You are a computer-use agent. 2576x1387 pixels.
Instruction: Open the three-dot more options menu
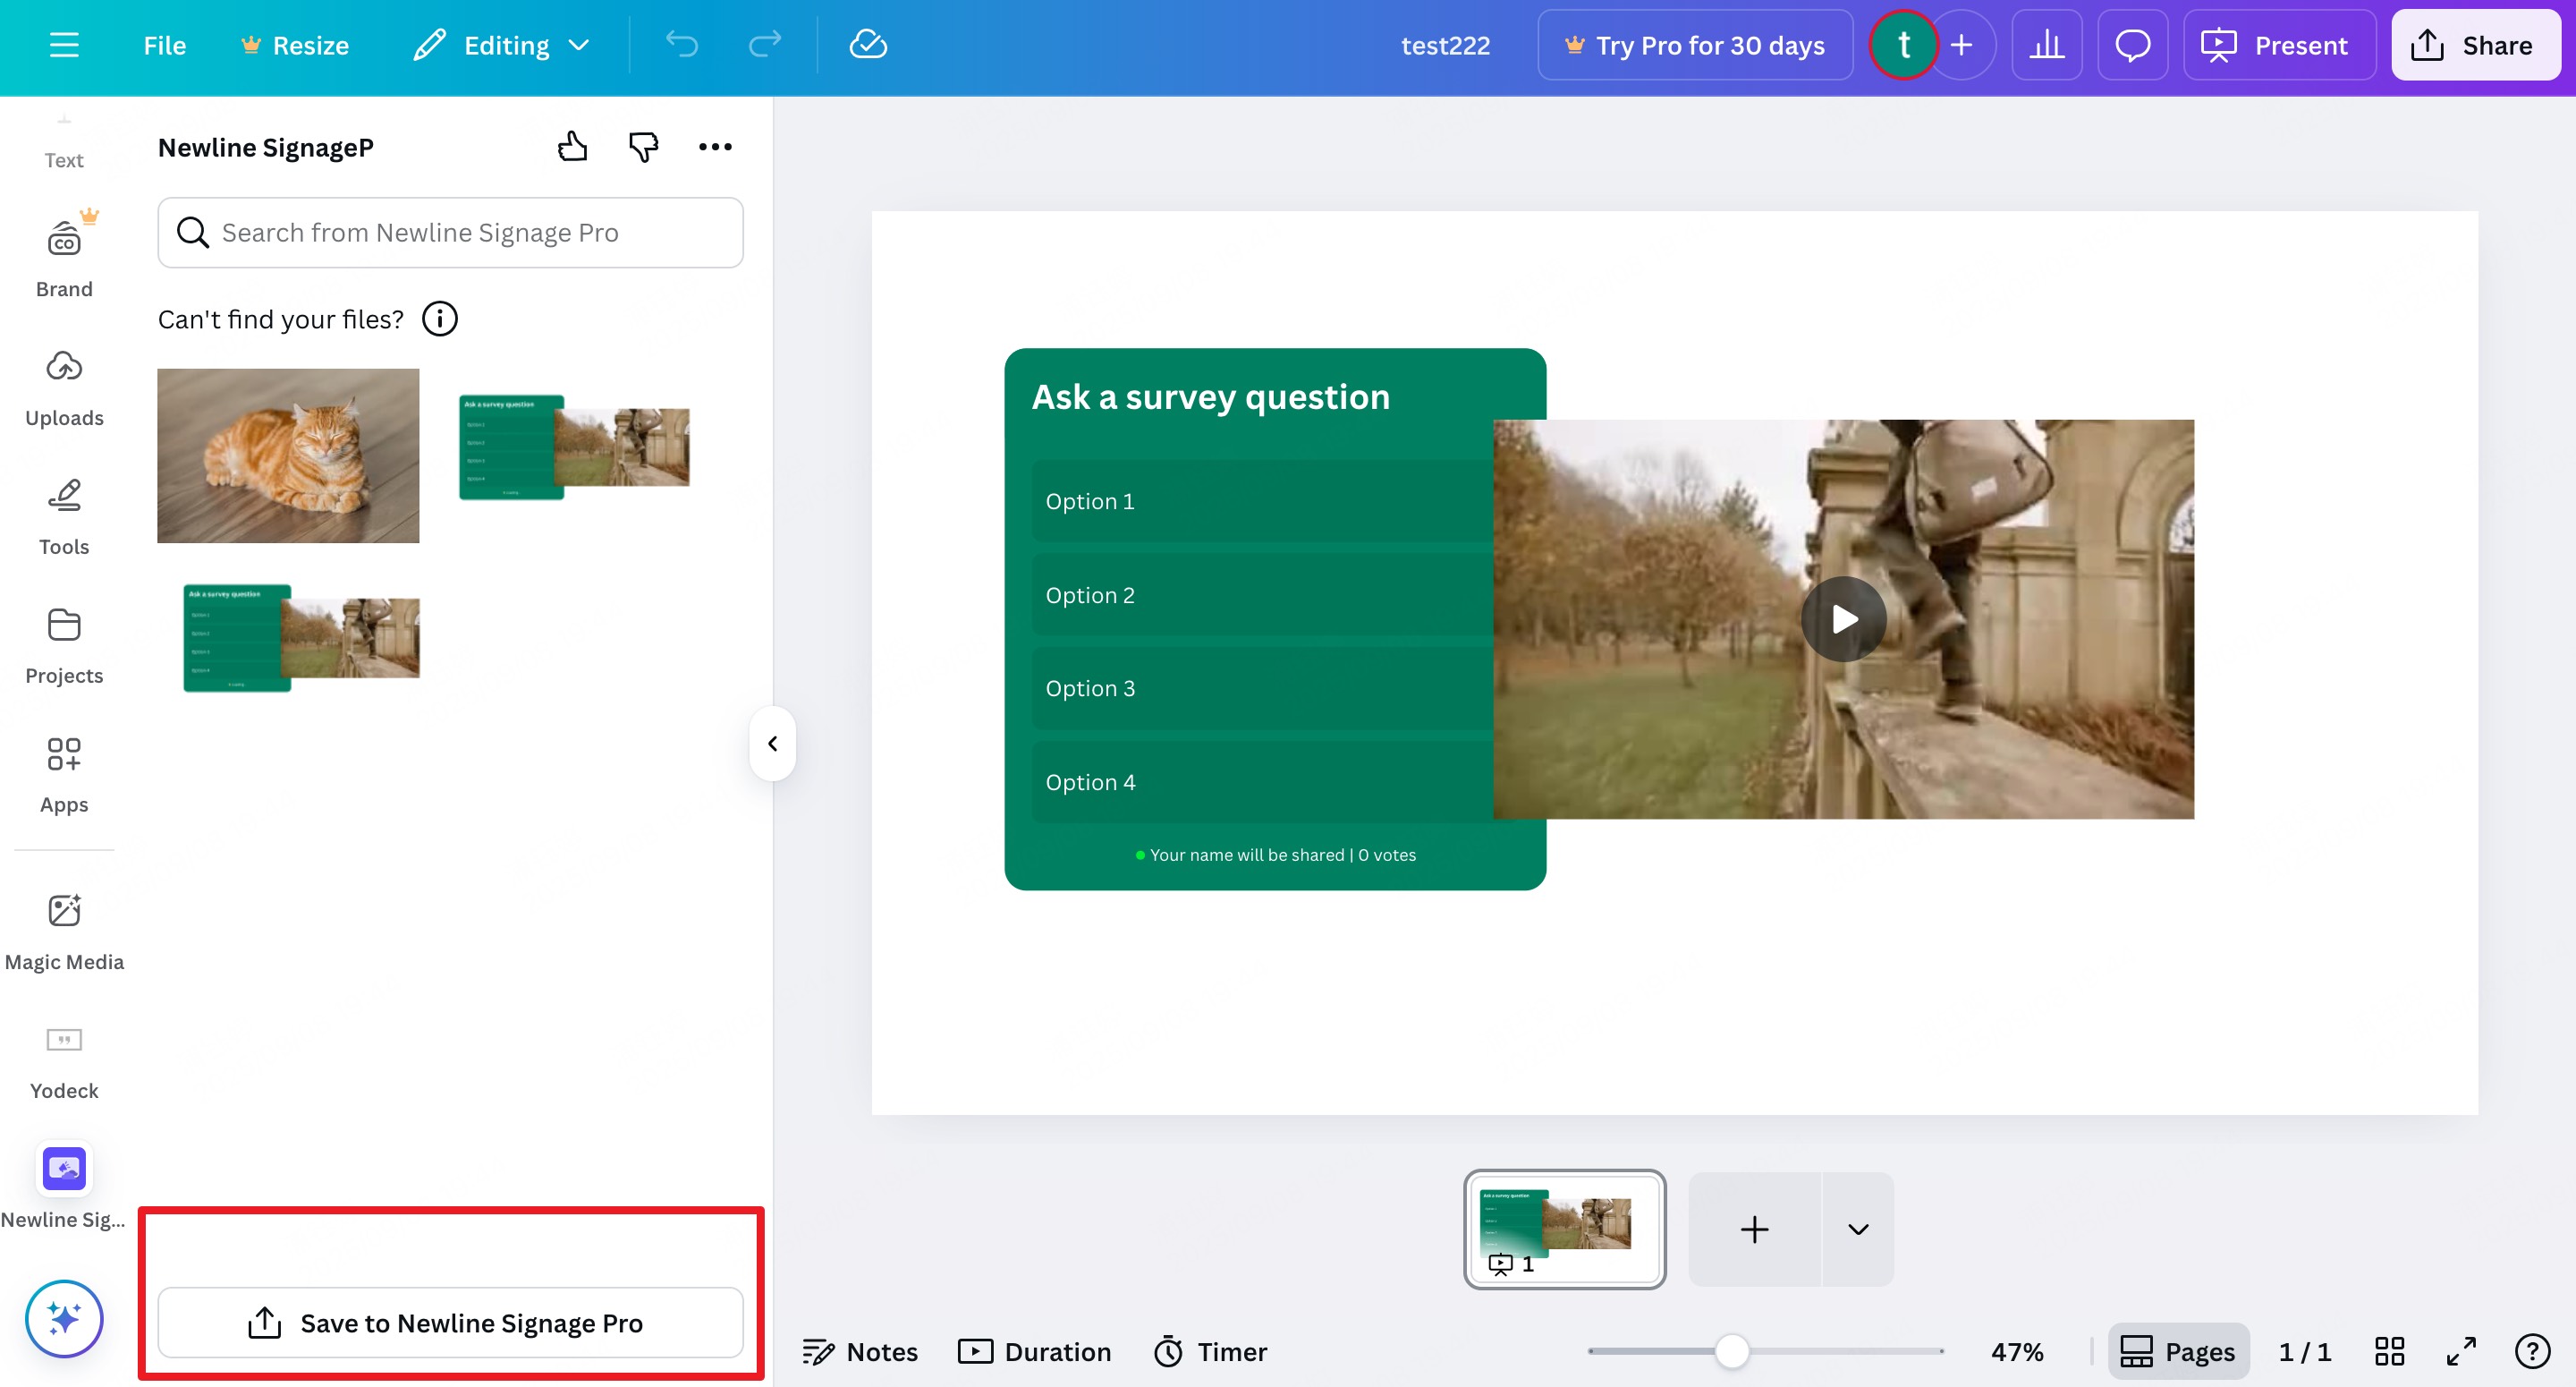(x=715, y=147)
